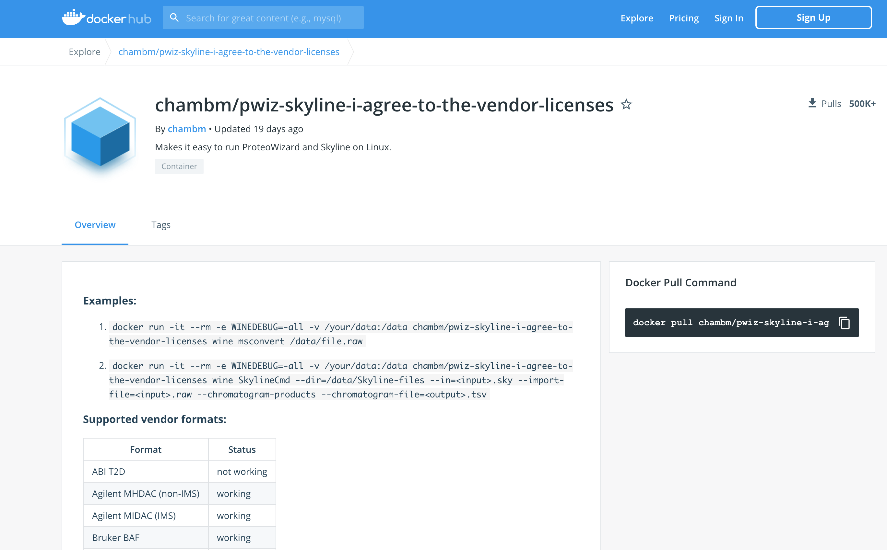Open the chambm author profile link
Image resolution: width=887 pixels, height=550 pixels.
[x=187, y=129]
